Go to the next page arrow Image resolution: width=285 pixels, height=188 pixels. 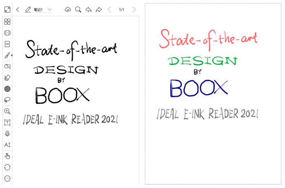(134, 9)
